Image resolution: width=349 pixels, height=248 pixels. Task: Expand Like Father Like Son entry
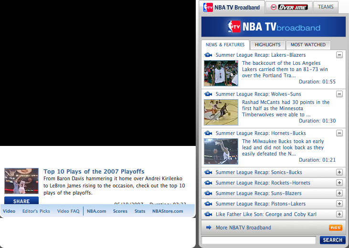pyautogui.click(x=339, y=214)
